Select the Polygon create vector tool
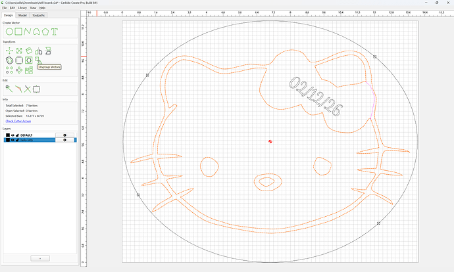Image resolution: width=454 pixels, height=272 pixels. pyautogui.click(x=45, y=32)
